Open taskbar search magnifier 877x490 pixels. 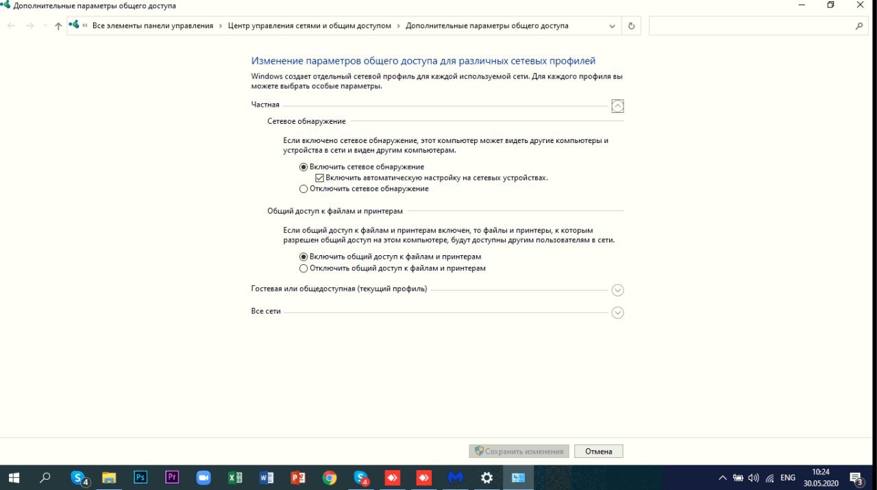pos(45,478)
